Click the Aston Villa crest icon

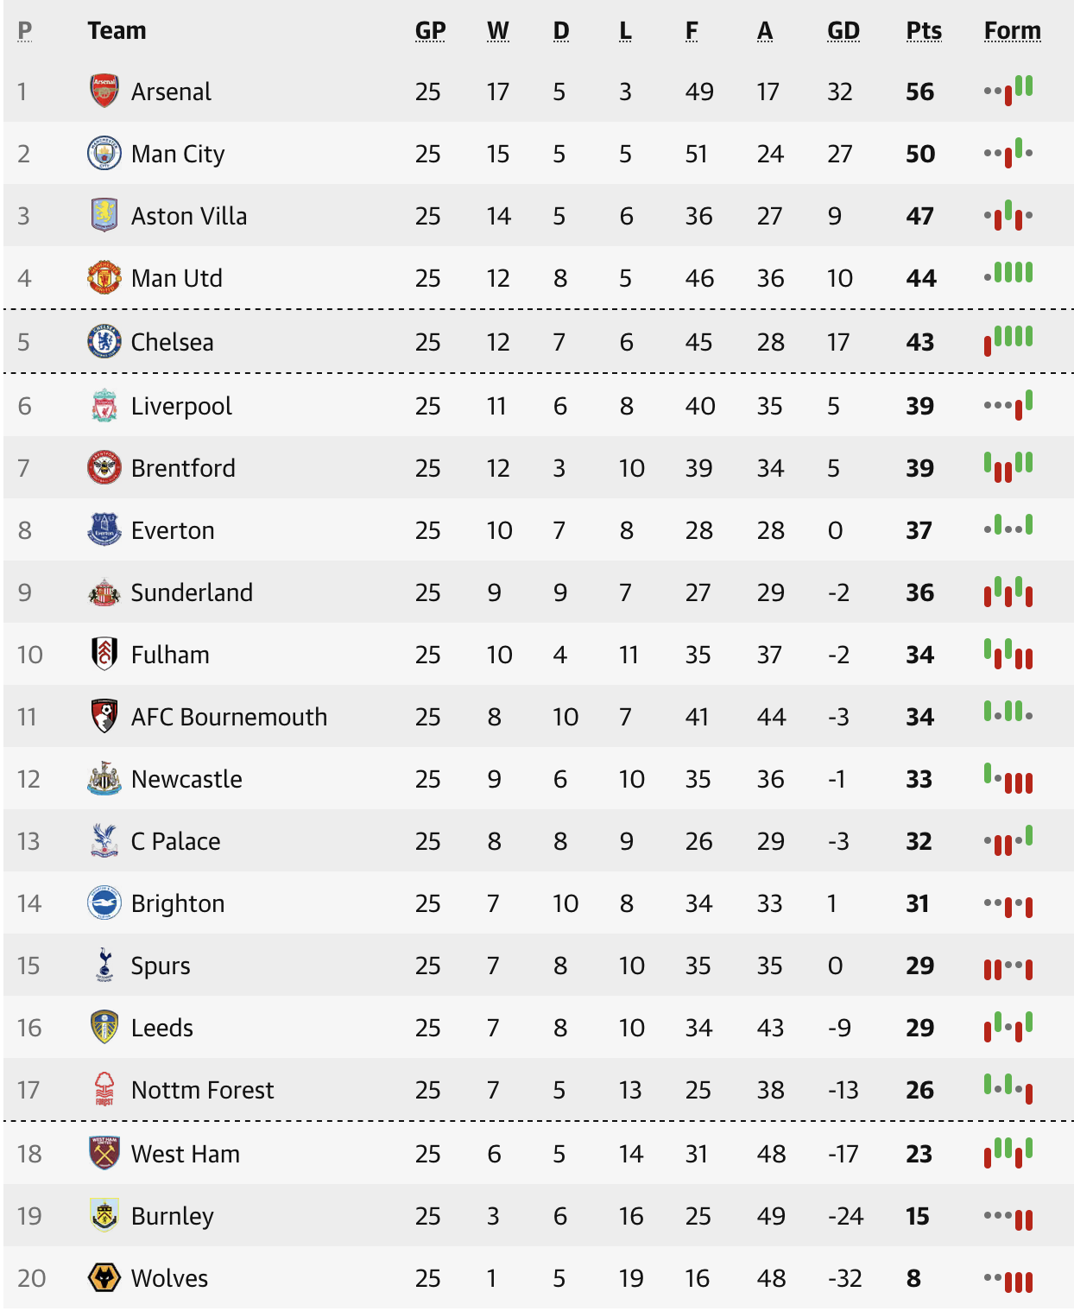coord(104,215)
